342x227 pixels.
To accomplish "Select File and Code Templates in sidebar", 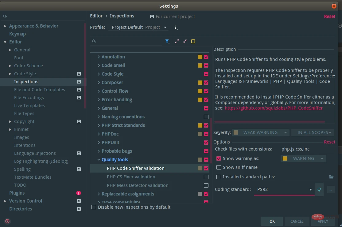I will [39, 90].
